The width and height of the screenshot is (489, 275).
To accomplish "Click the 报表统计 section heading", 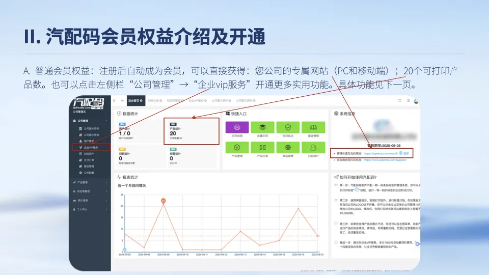I will (127, 177).
